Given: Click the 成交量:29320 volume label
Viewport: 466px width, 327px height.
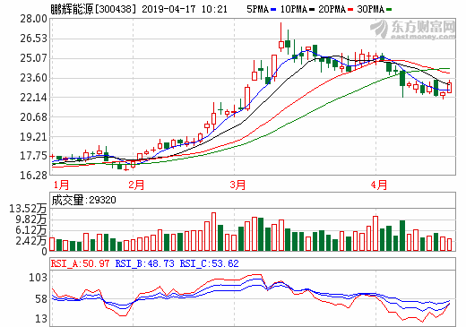Looking at the screenshot, I should coord(83,200).
